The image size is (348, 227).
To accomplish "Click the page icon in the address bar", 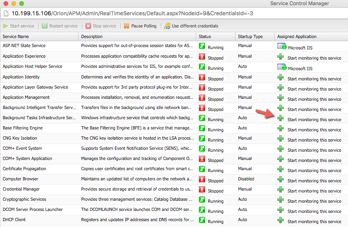I will pos(6,13).
